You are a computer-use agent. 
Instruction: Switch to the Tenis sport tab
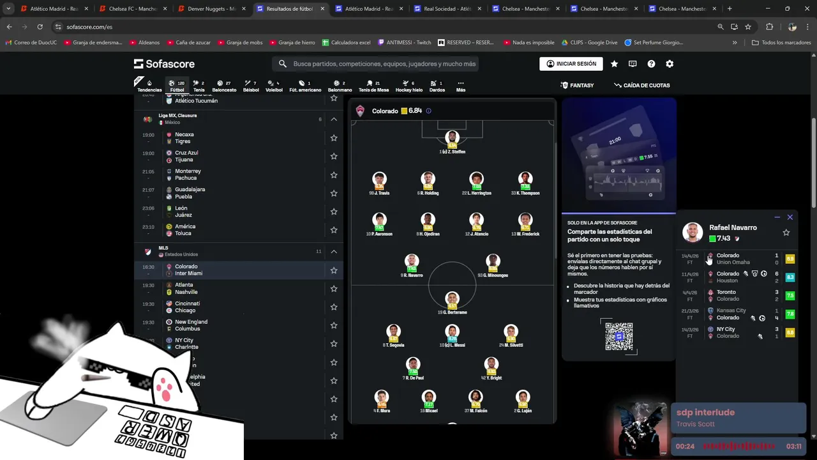pyautogui.click(x=199, y=86)
